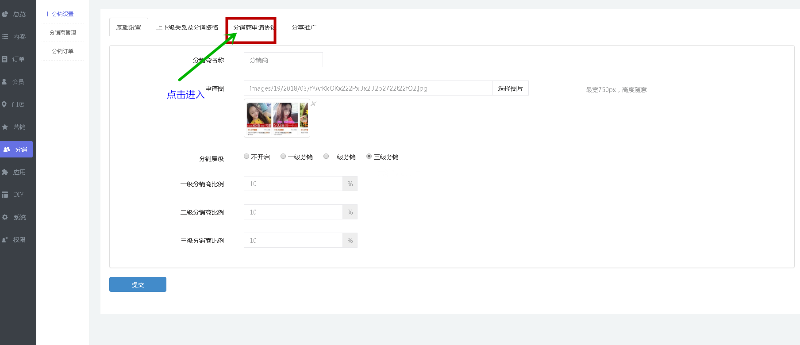Click the 应用 puzzle piece icon
This screenshot has width=800, height=345.
tap(5, 172)
